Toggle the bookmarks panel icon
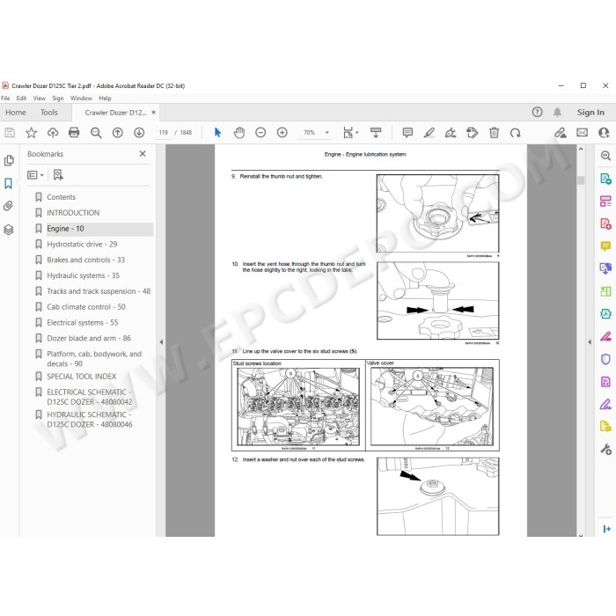The image size is (616, 616). [9, 183]
